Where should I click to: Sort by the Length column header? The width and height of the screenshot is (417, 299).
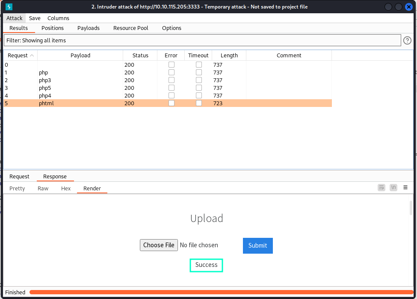click(x=229, y=55)
